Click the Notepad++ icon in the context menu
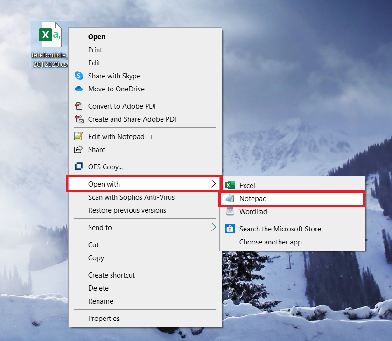Screen dimensions: 392x341 tap(79, 136)
